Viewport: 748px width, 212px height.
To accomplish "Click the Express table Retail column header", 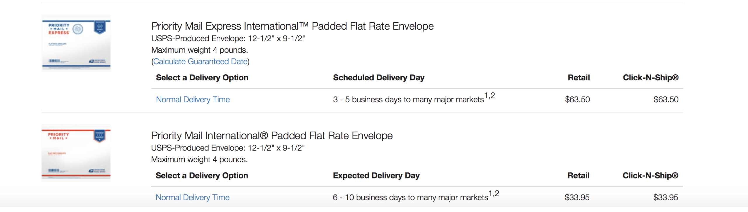I will coord(579,78).
